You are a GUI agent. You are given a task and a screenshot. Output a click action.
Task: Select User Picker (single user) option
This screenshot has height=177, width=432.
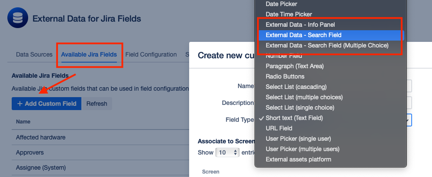298,139
